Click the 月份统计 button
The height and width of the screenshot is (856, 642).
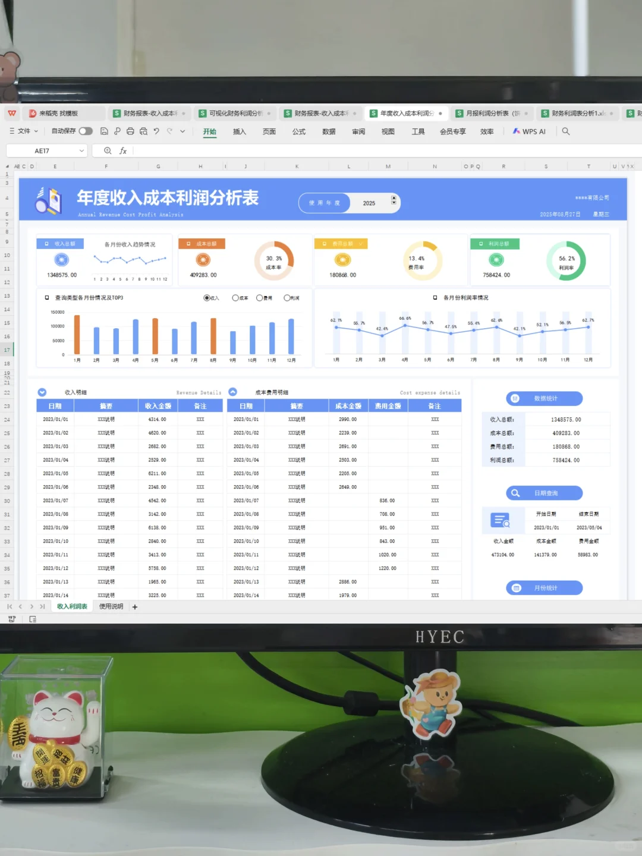545,588
